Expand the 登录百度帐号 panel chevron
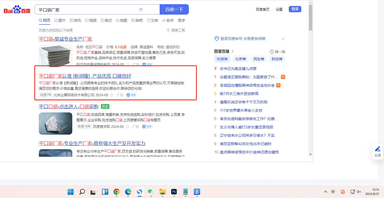Image resolution: width=384 pixels, height=198 pixels. 283,39
